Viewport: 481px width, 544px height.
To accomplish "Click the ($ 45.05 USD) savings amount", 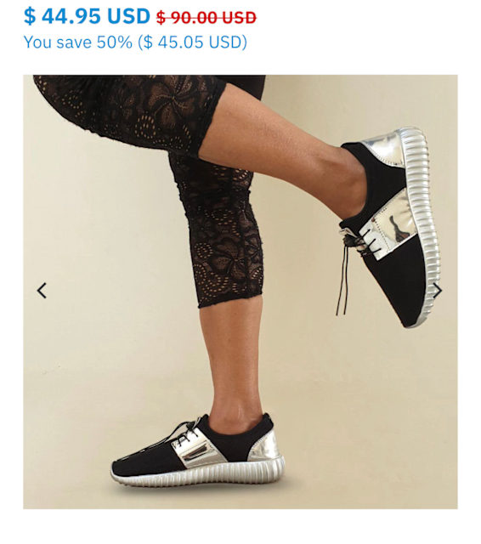I will coord(192,42).
